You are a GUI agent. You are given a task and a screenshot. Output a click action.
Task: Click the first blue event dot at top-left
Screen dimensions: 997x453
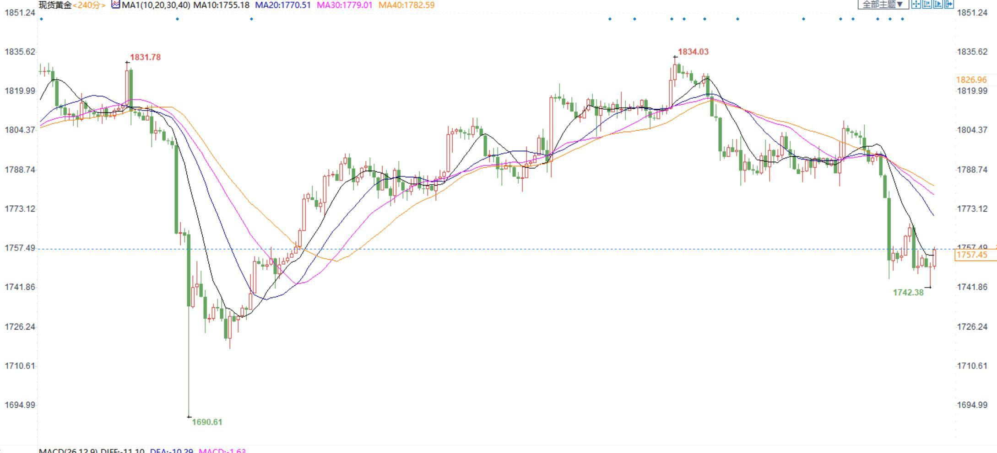(x=42, y=19)
